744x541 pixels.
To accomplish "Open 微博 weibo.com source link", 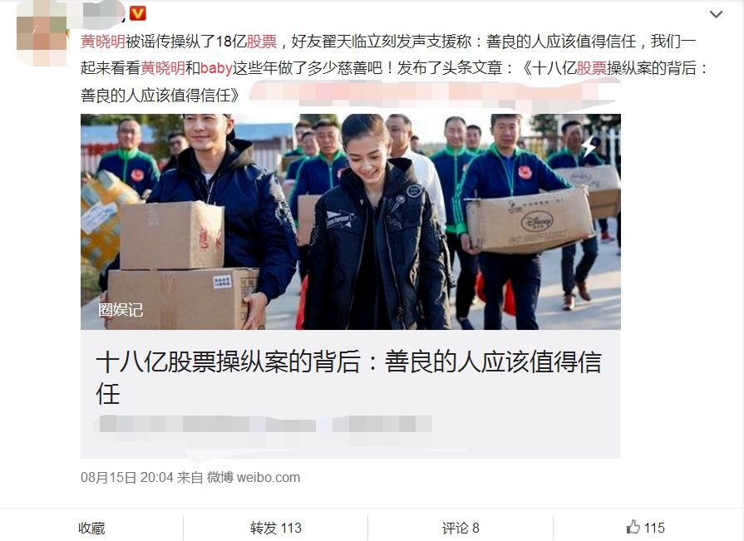I will pyautogui.click(x=254, y=477).
